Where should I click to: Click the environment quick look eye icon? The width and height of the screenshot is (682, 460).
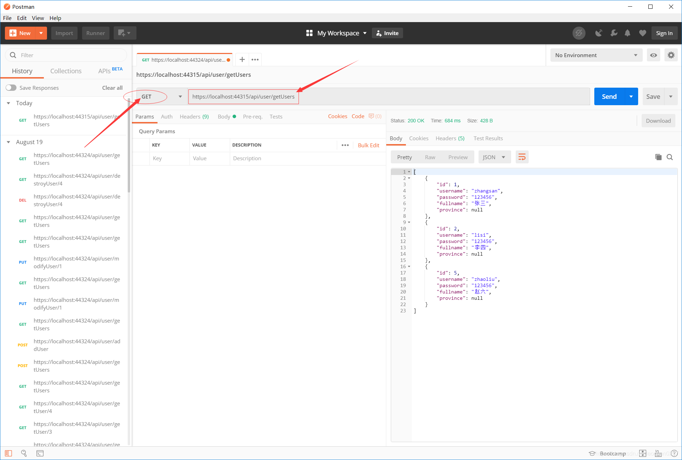click(x=653, y=55)
